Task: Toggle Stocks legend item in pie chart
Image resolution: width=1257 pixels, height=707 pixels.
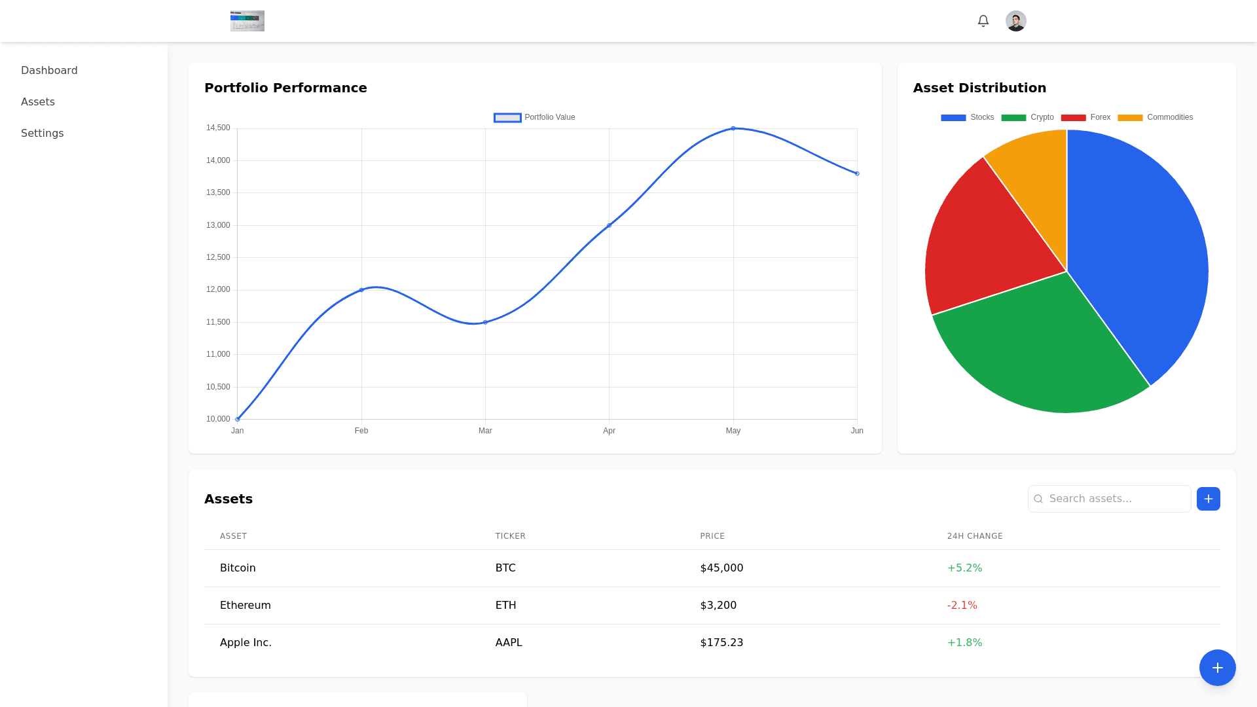Action: click(967, 118)
